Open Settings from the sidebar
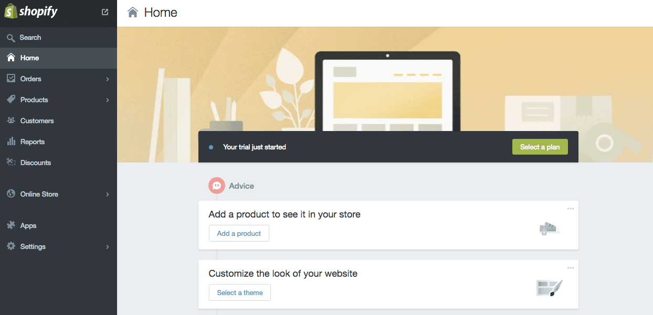Screen dimensions: 653x315 [58, 246]
